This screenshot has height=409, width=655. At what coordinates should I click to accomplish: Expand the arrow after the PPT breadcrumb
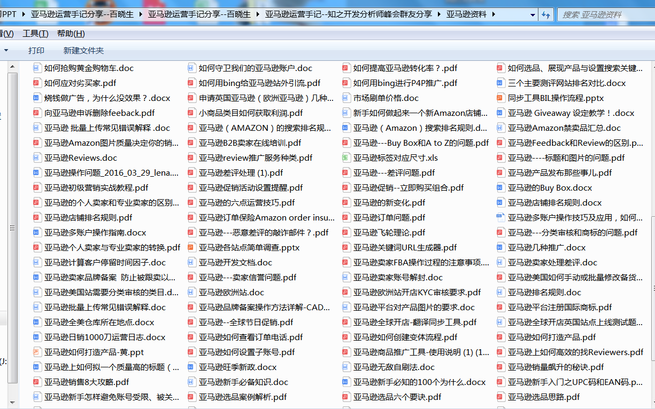pyautogui.click(x=24, y=14)
